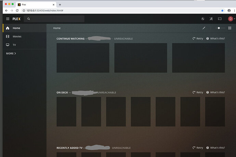Click last On Deck poster placeholder
The width and height of the screenshot is (236, 157).
click(215, 112)
